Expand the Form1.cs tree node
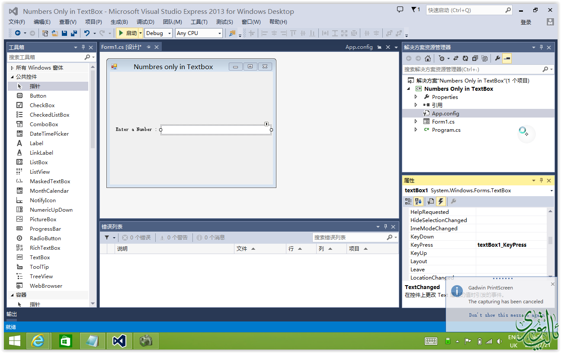Viewport: 561px width, 353px height. click(x=416, y=122)
